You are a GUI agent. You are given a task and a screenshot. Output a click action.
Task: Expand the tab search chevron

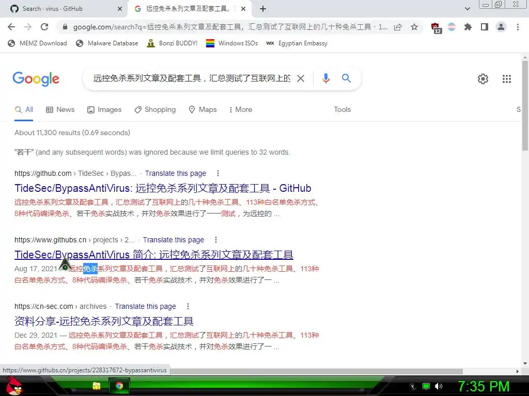[x=468, y=9]
